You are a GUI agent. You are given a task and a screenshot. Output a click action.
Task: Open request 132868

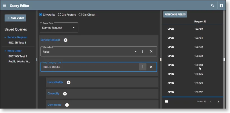(x=171, y=65)
